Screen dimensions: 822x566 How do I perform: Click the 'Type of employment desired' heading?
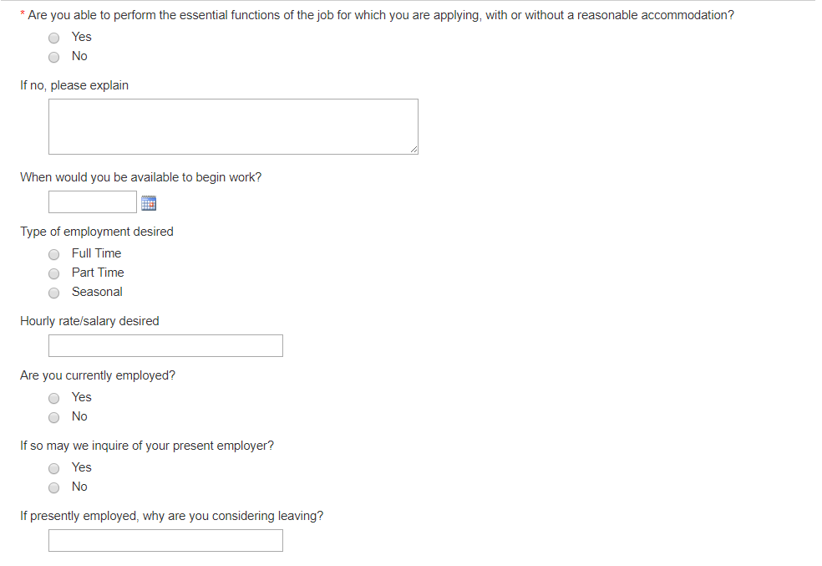coord(96,232)
